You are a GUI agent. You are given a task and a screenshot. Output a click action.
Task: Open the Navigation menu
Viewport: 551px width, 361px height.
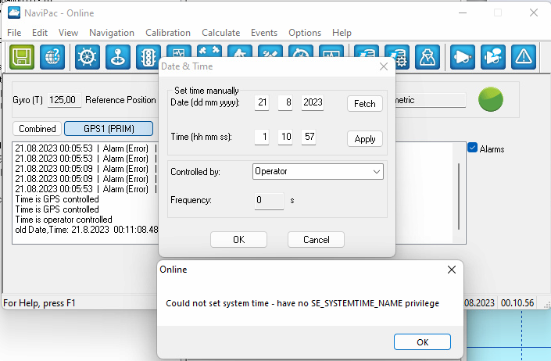112,33
